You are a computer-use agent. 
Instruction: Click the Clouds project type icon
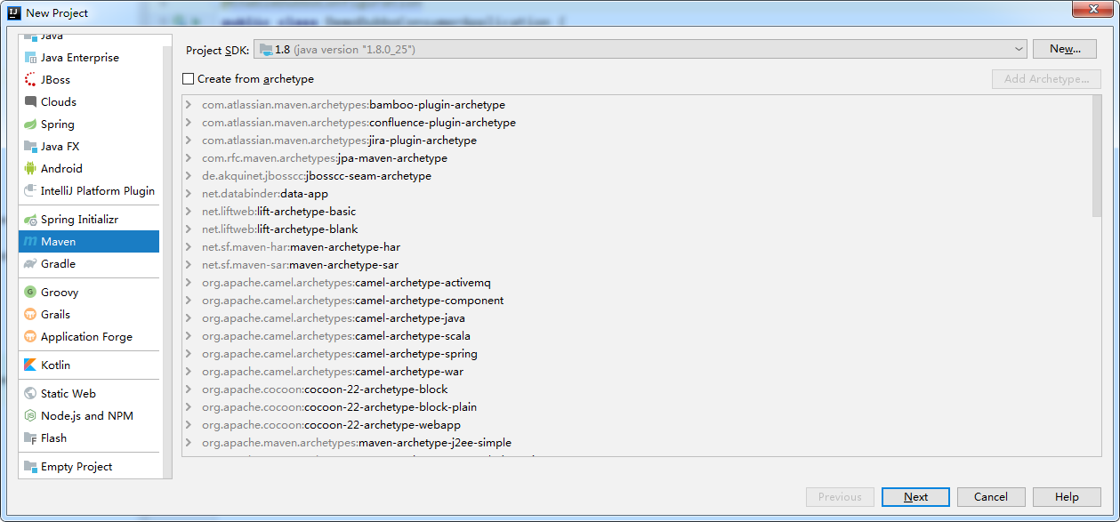click(31, 102)
